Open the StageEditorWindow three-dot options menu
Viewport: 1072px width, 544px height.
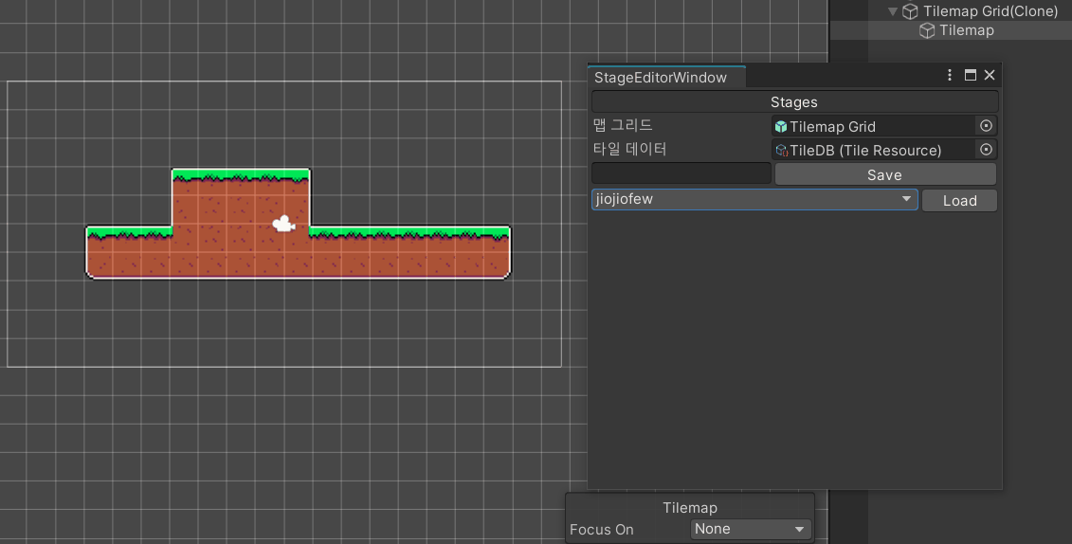[x=950, y=75]
